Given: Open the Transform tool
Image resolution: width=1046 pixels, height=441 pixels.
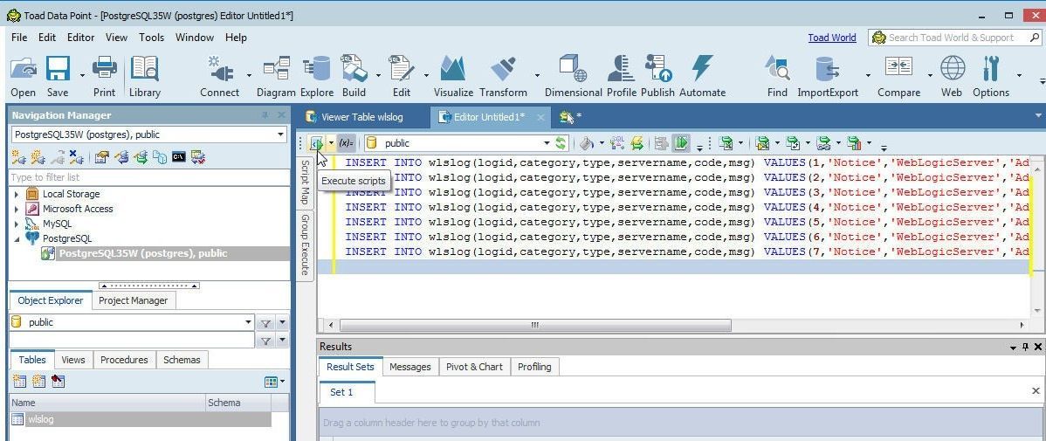Looking at the screenshot, I should coord(503,77).
